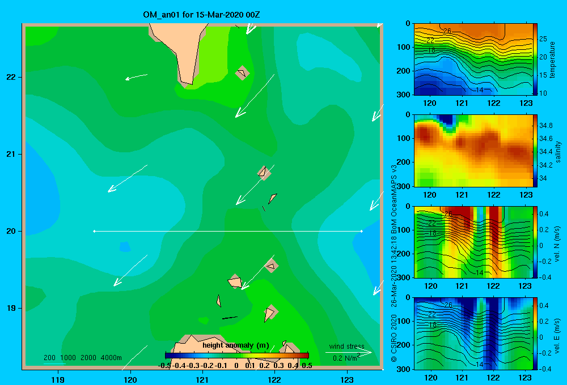The width and height of the screenshot is (567, 385).
Task: Click the "salinity" colorbar label
Action: point(558,152)
